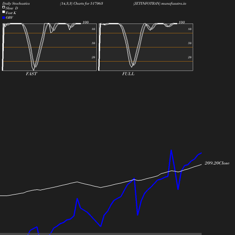Click the '50' axis label in FULL chart
The image size is (235, 235).
pos(190,43)
